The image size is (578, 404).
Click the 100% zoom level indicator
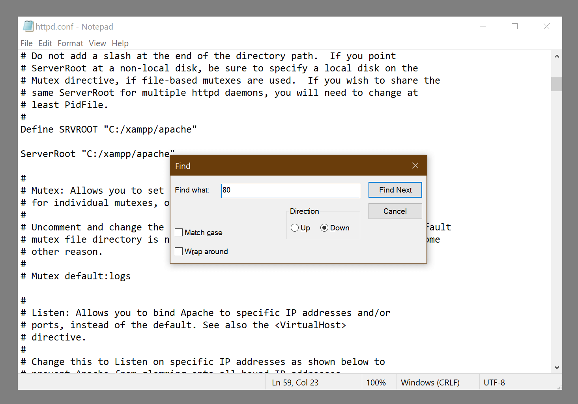click(376, 382)
